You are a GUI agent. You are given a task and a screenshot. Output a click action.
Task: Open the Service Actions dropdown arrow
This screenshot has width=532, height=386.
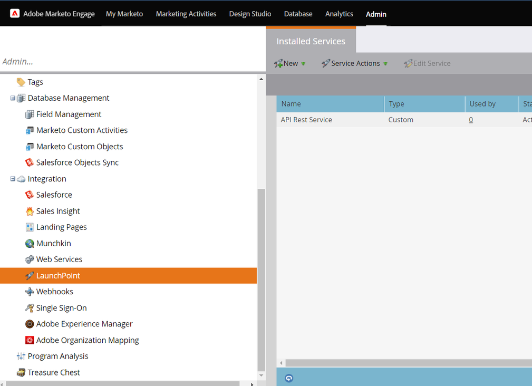pos(385,64)
